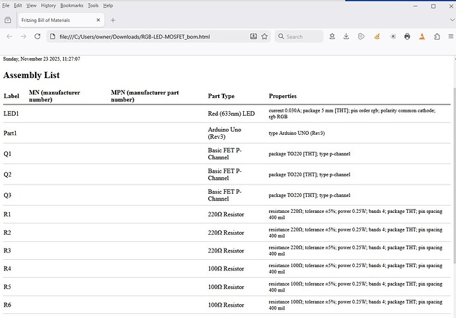456x318 pixels.
Task: Open the File menu
Action: point(6,5)
